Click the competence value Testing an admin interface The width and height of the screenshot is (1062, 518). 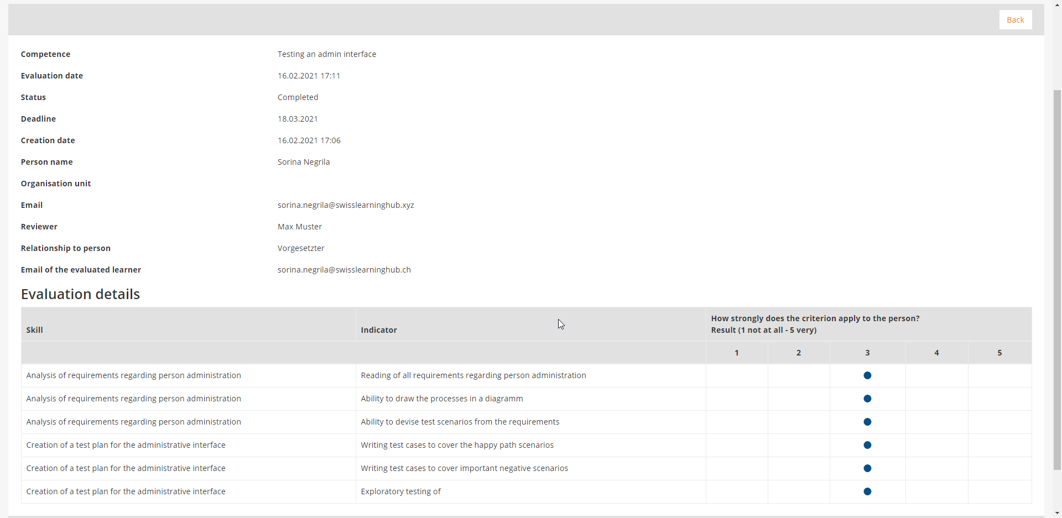(326, 54)
